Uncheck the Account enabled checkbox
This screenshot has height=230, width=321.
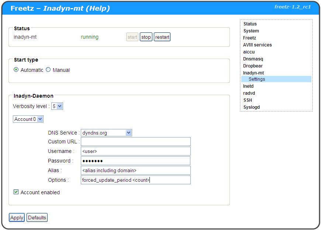pyautogui.click(x=16, y=192)
